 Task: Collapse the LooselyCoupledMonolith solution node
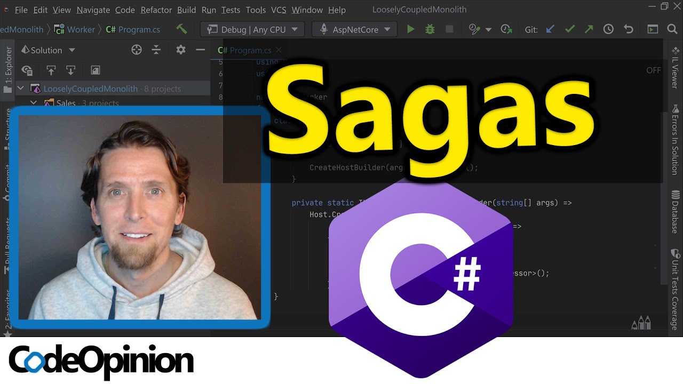[21, 89]
